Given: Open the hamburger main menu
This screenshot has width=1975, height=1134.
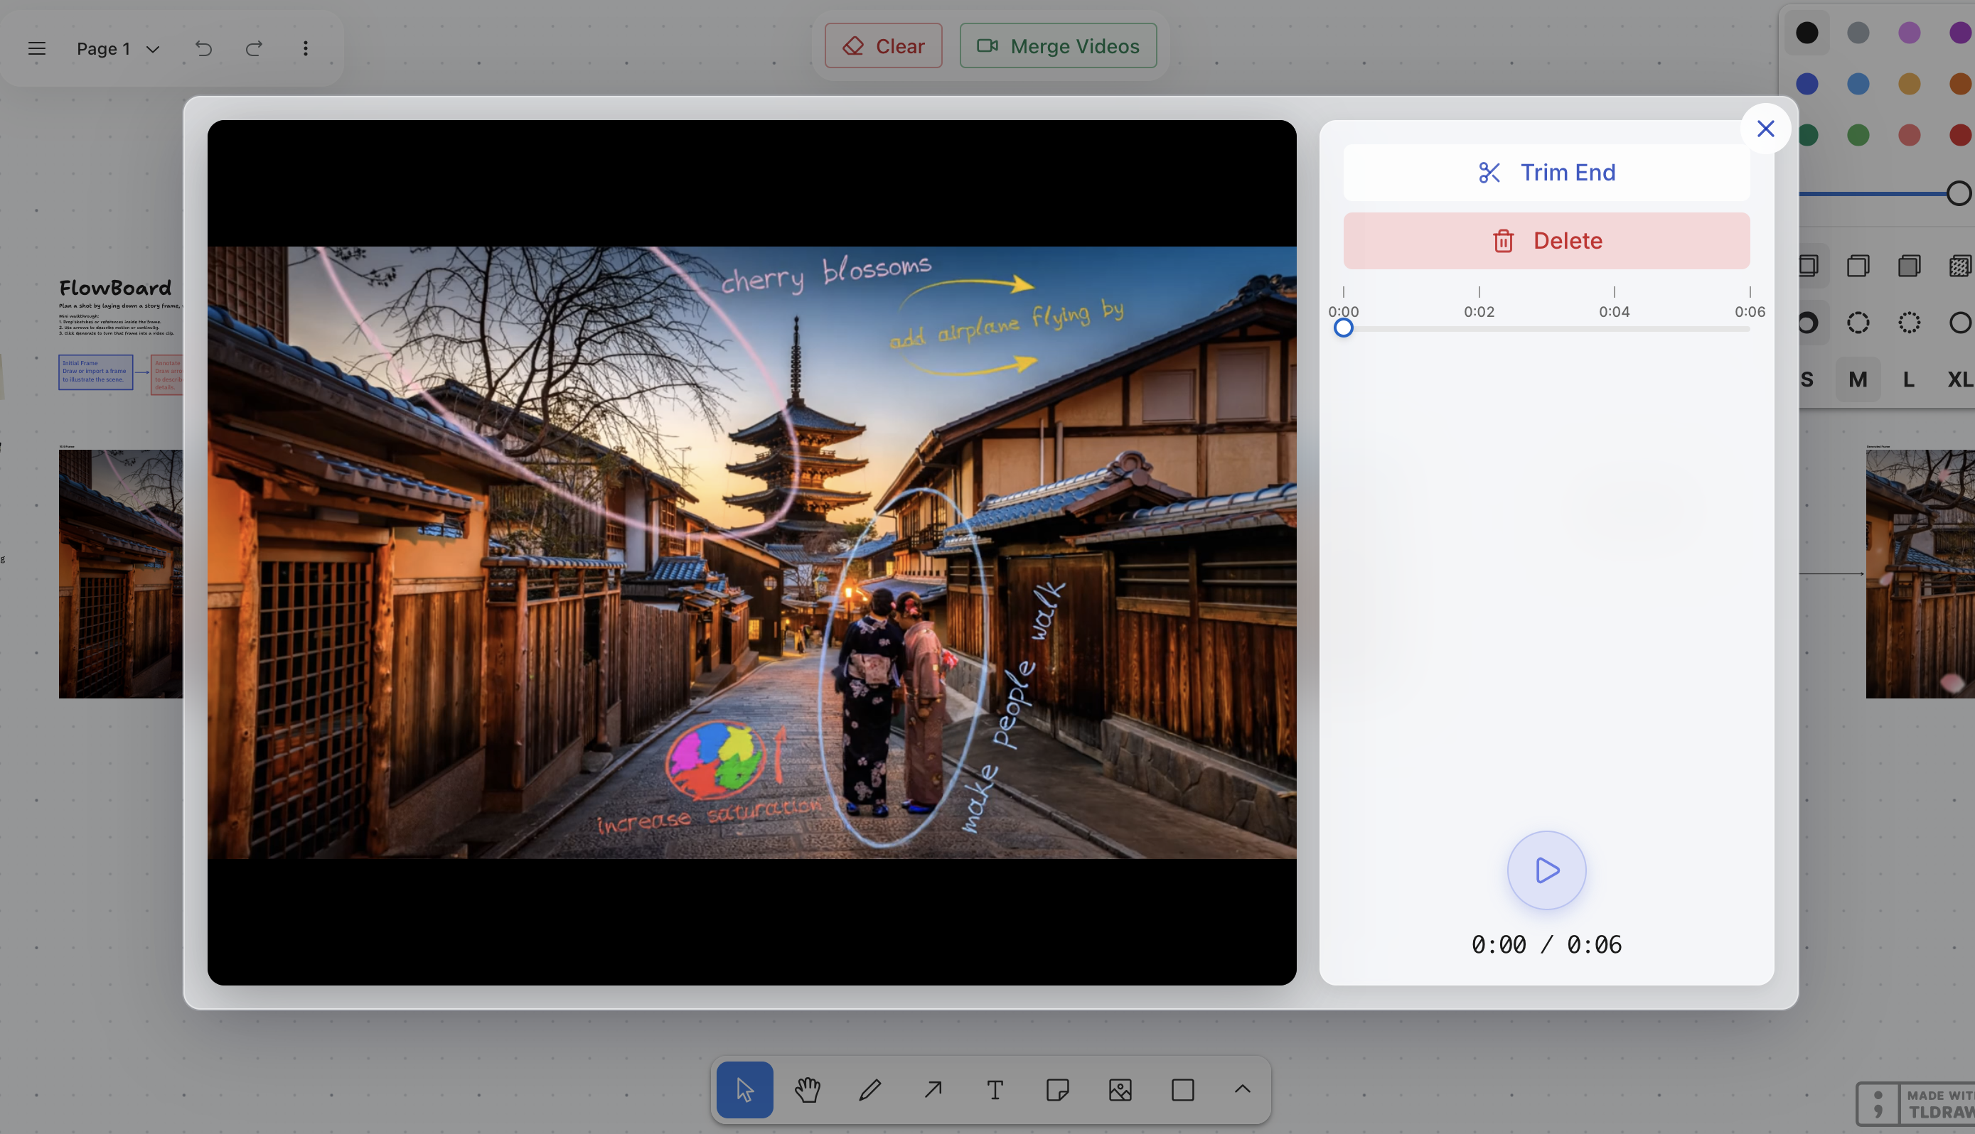Looking at the screenshot, I should pos(37,48).
